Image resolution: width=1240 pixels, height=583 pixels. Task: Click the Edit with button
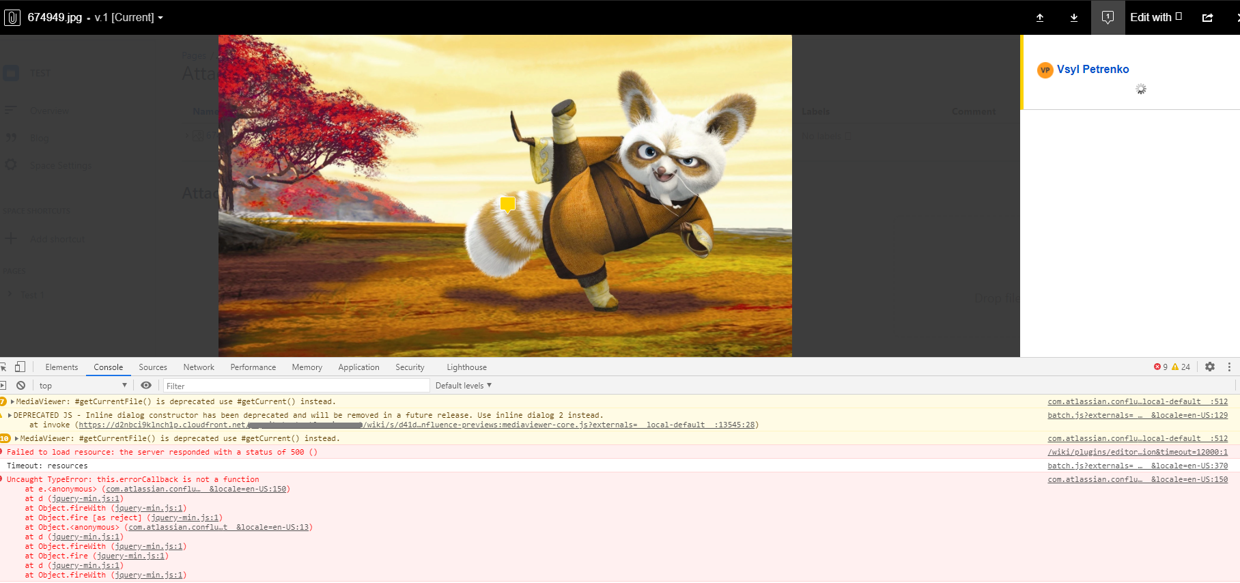pos(1156,18)
